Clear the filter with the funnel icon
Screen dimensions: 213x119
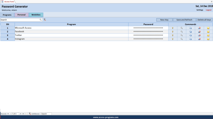45,20
